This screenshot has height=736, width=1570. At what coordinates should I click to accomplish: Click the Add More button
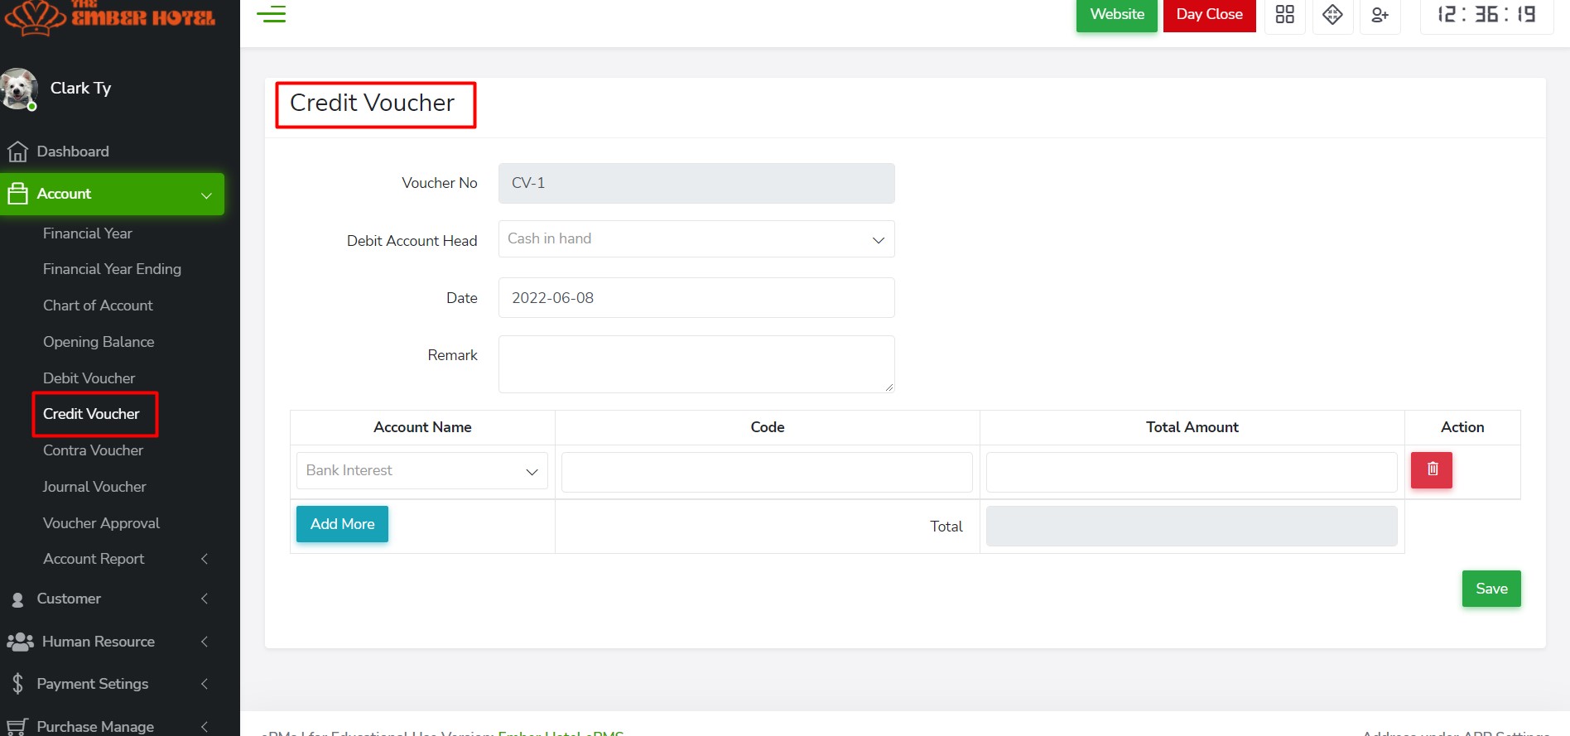click(342, 524)
